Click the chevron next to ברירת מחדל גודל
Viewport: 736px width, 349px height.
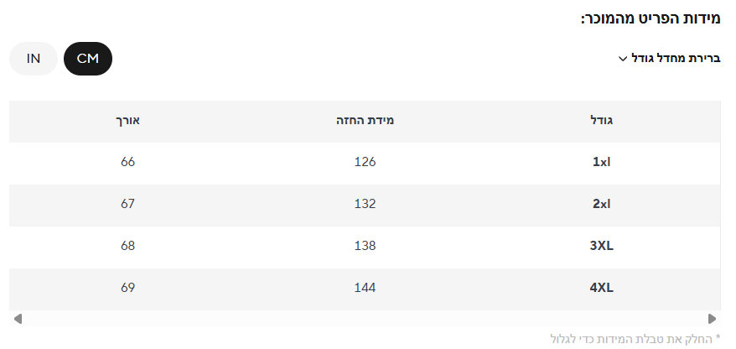(622, 59)
